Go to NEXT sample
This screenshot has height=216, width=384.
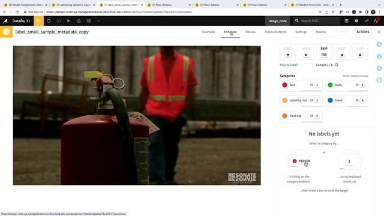[x=342, y=52]
